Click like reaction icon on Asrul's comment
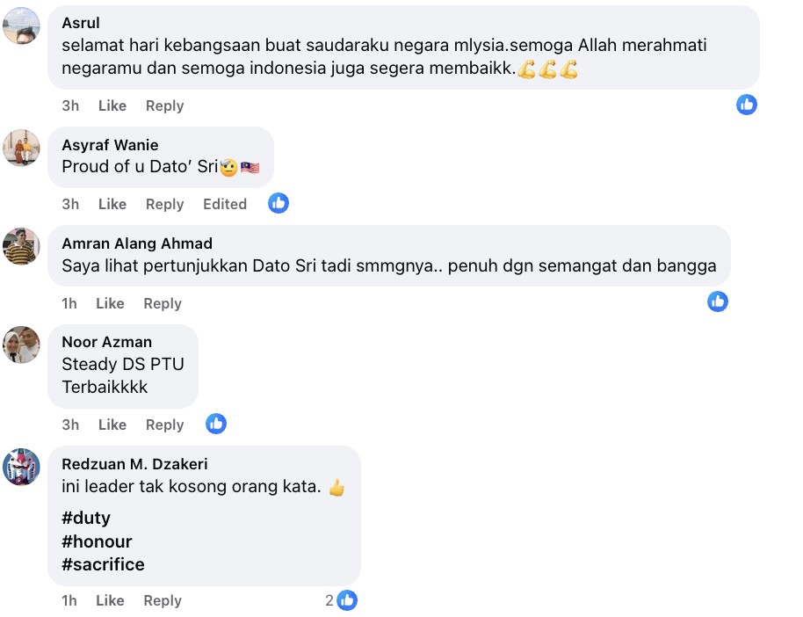Viewport: 803px width, 617px height. [746, 105]
